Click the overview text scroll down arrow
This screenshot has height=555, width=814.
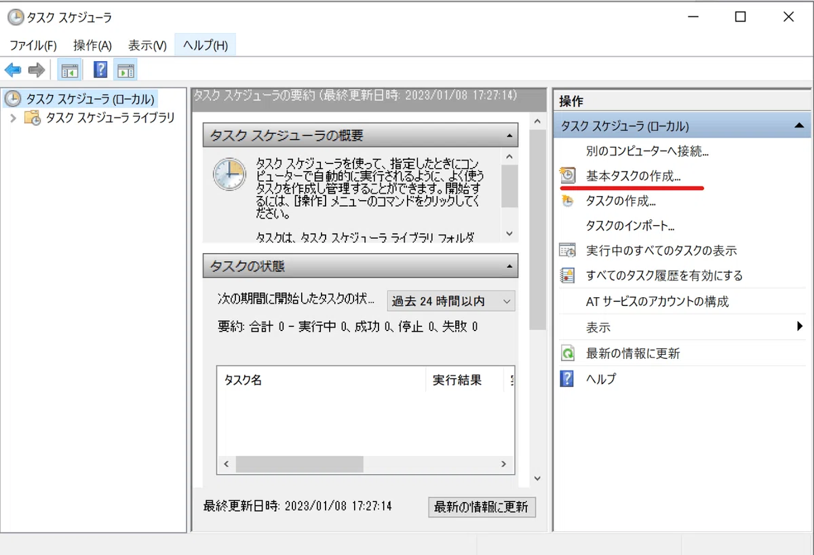[510, 233]
